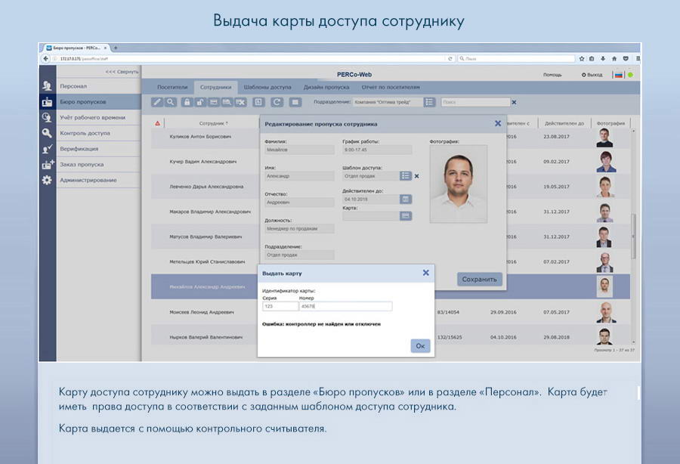
Task: Open Персонал section via sidebar icon
Action: click(47, 86)
